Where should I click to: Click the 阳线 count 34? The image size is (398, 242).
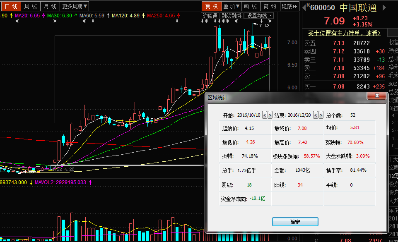click(x=300, y=185)
